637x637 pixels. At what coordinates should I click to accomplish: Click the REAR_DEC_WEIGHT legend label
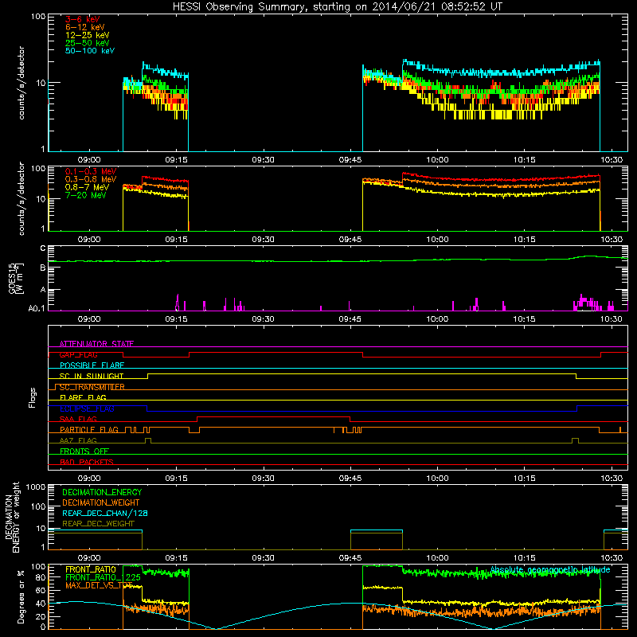point(98,524)
